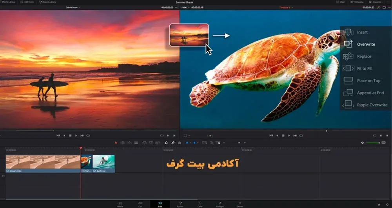Jump to next edit in timeline viewer
392x208 pixels.
(x=295, y=135)
